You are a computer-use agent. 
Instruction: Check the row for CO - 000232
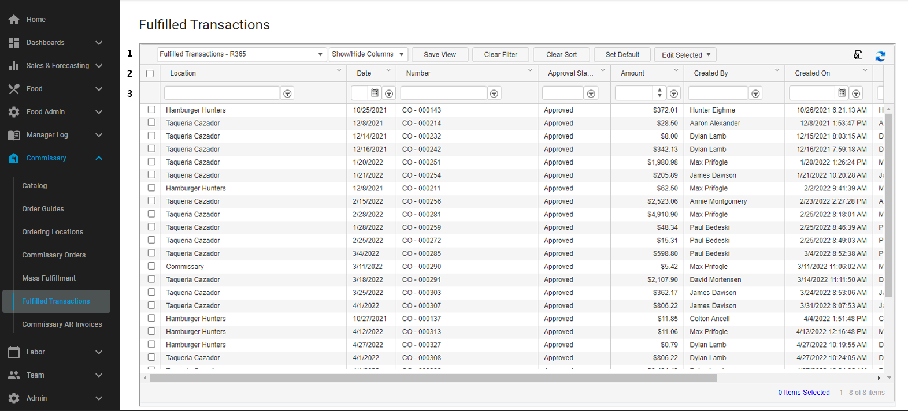151,136
